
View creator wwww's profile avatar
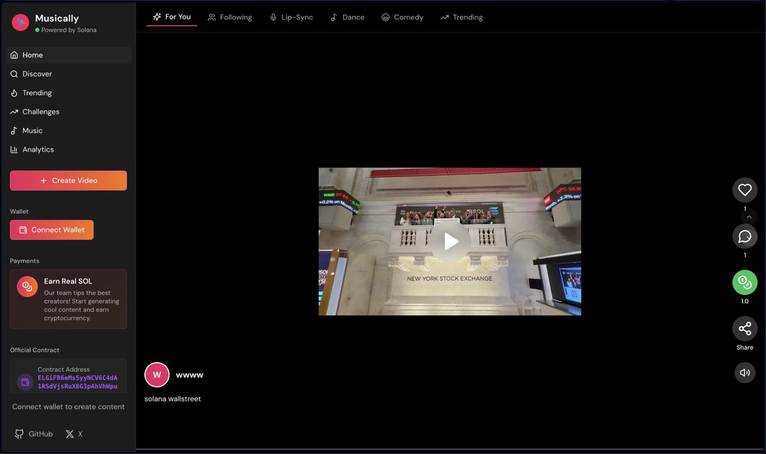tap(157, 374)
